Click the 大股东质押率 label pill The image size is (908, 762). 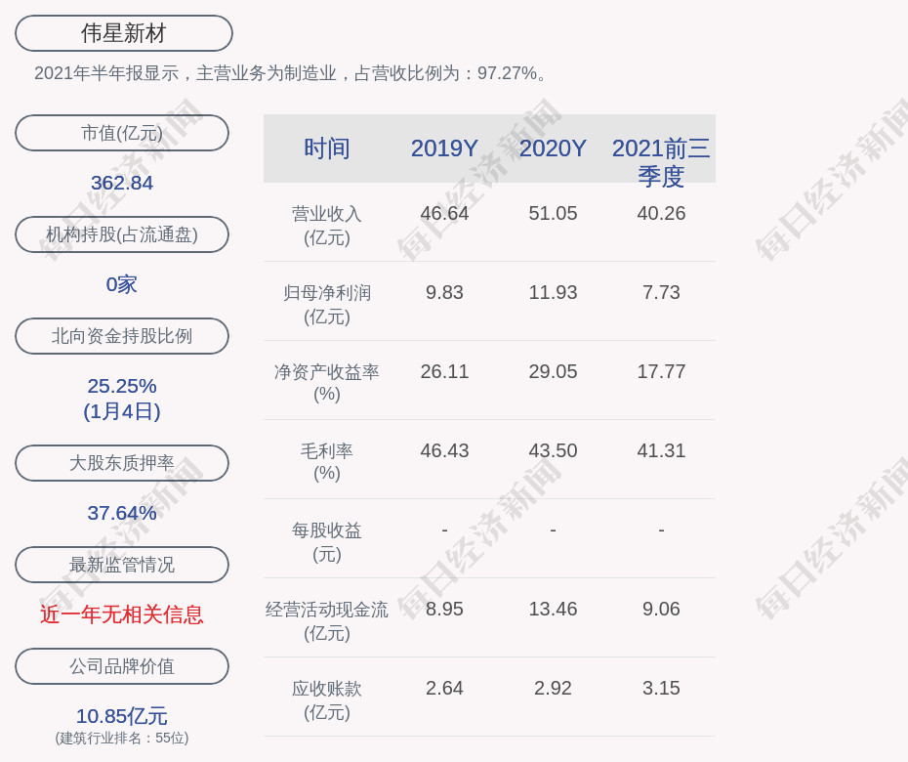click(x=122, y=462)
